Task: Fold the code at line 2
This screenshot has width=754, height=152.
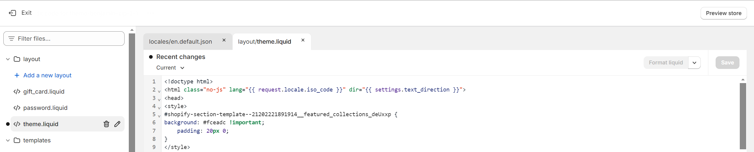Action: [159, 92]
